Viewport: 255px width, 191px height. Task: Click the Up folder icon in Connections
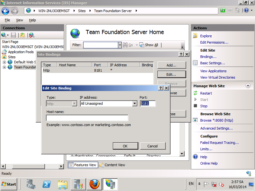(x=22, y=35)
